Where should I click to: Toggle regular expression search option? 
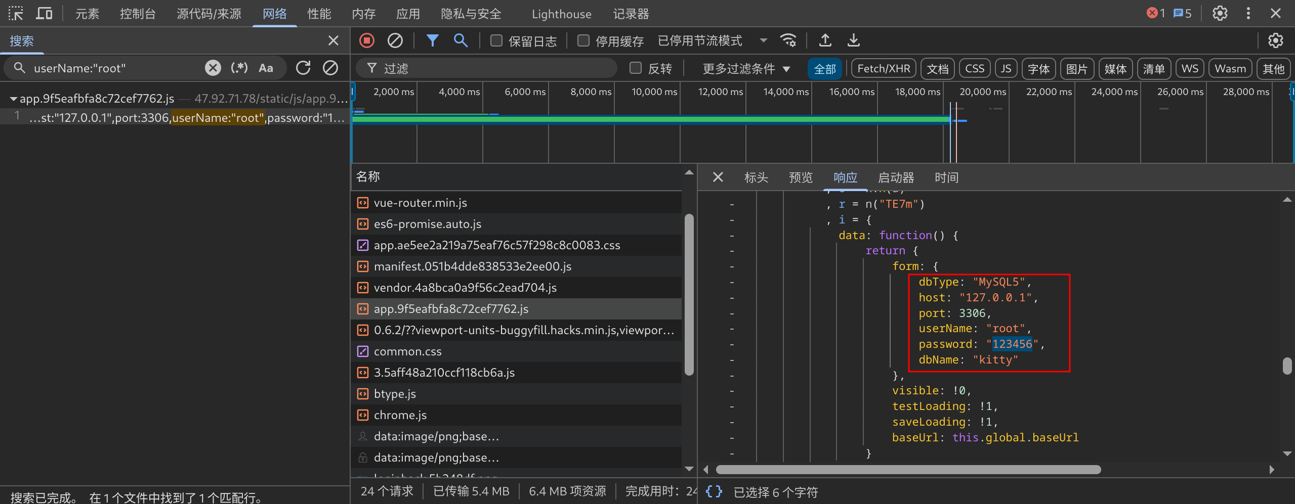239,68
